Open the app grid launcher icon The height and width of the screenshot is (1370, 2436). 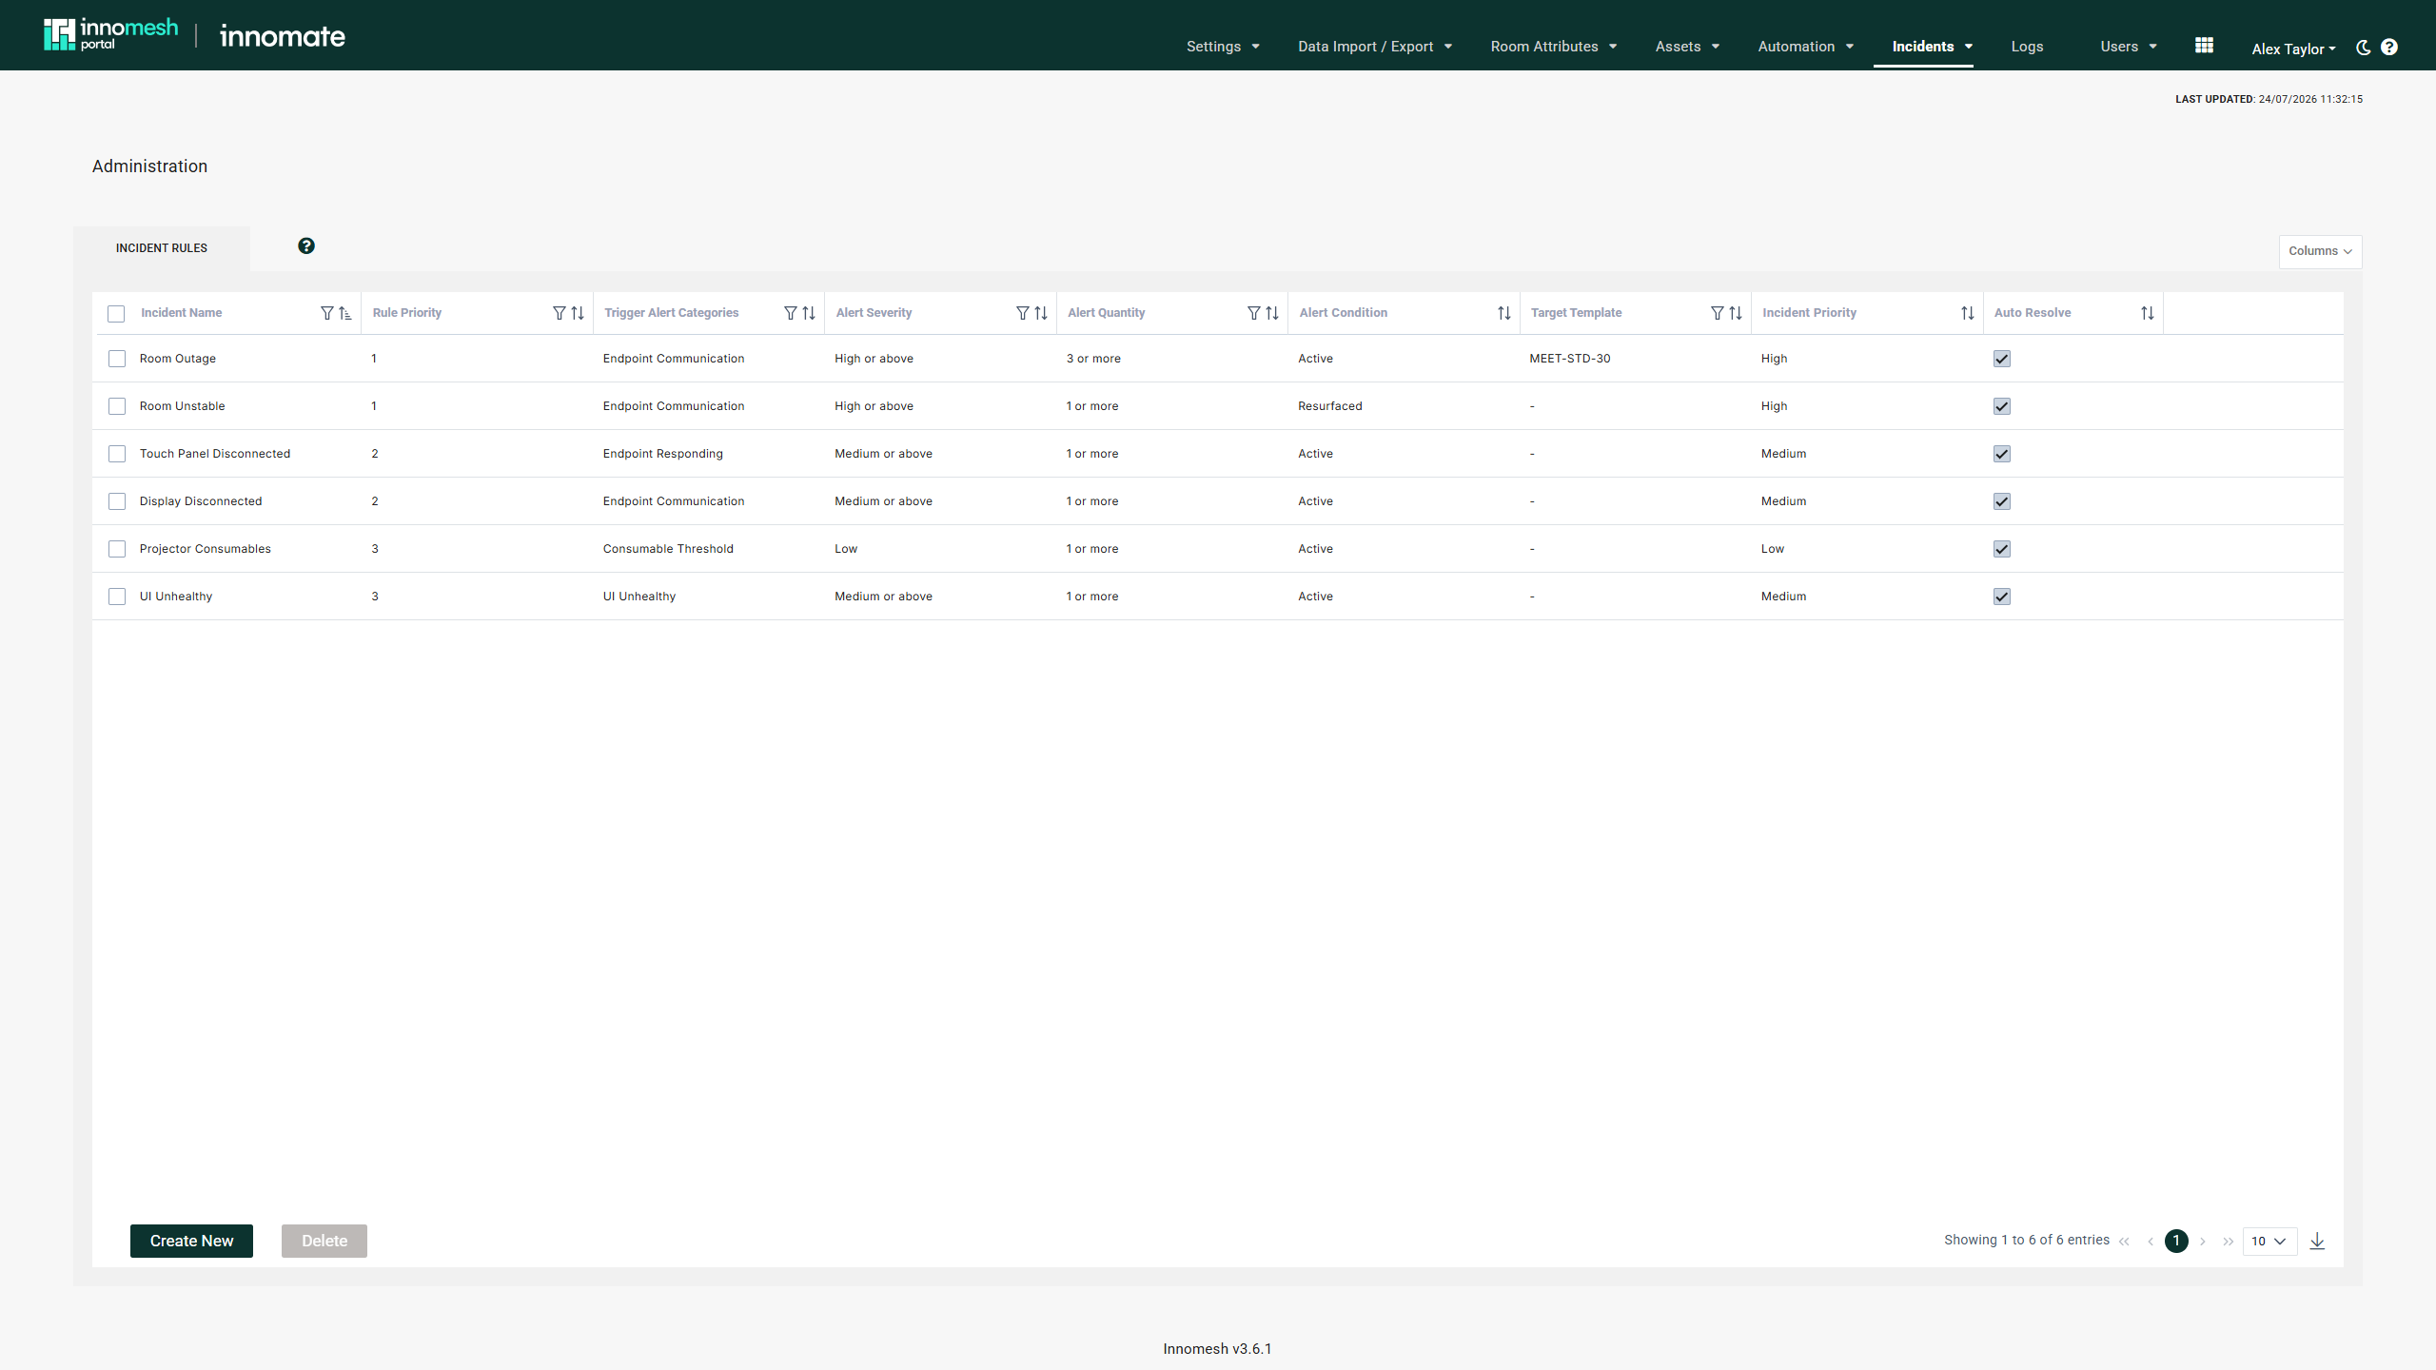(x=2204, y=46)
